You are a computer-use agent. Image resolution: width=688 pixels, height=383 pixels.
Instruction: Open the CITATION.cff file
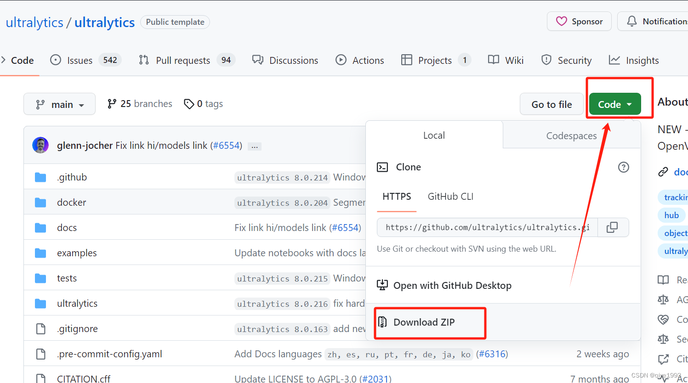pyautogui.click(x=84, y=379)
